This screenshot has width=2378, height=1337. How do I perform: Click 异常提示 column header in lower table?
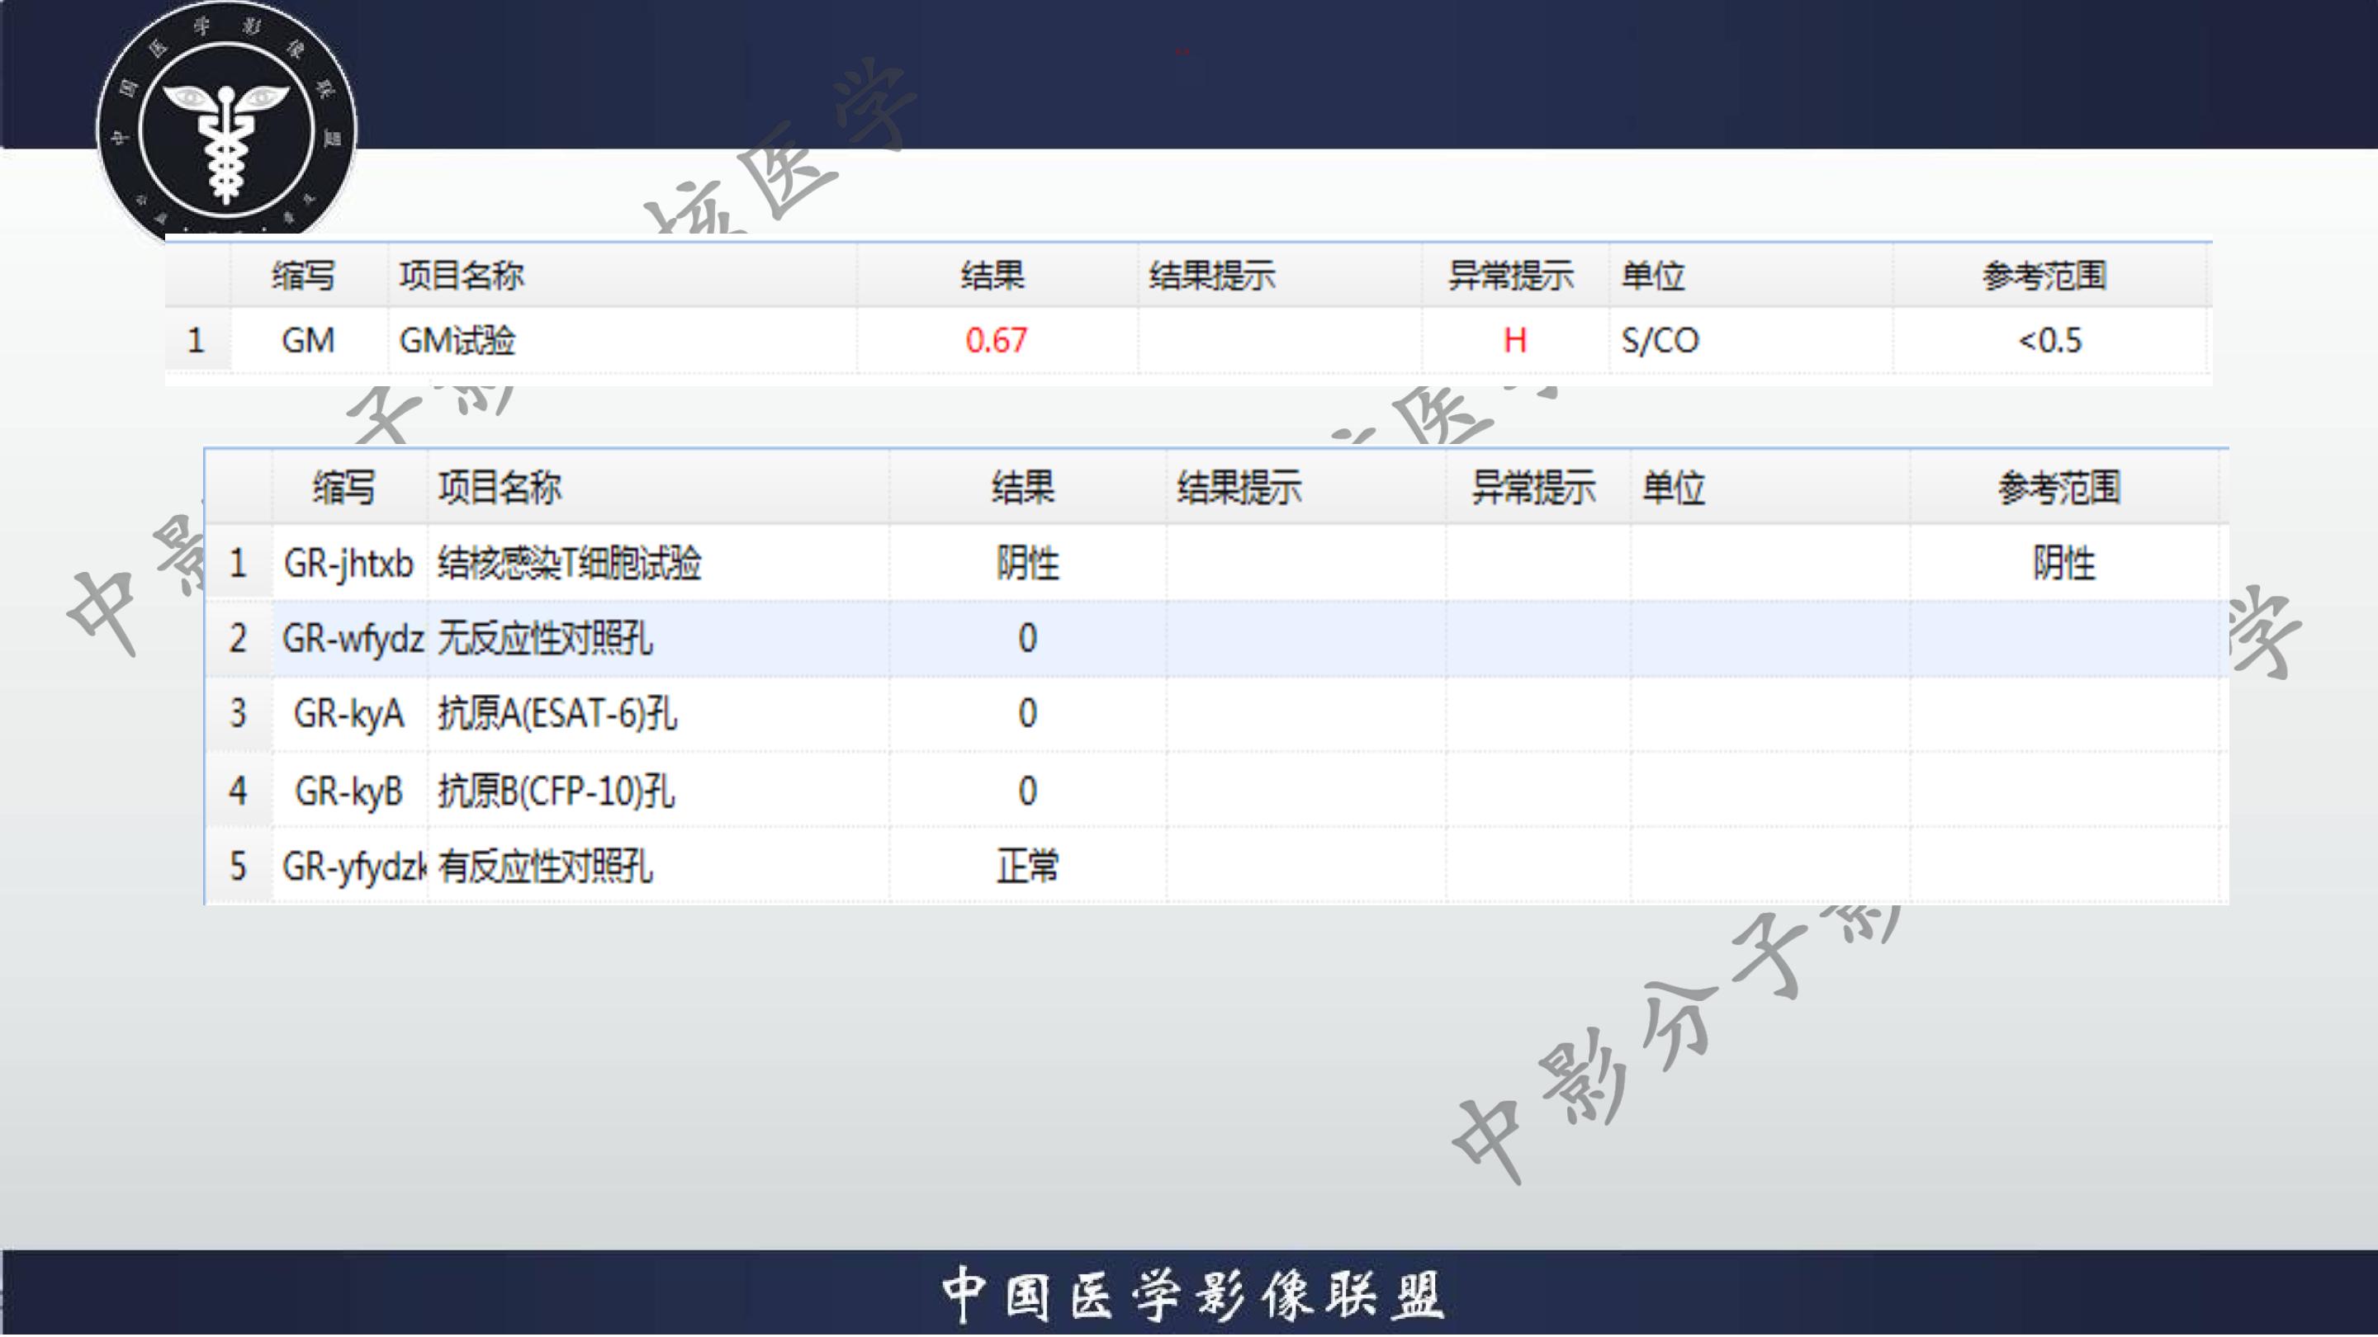(1533, 487)
